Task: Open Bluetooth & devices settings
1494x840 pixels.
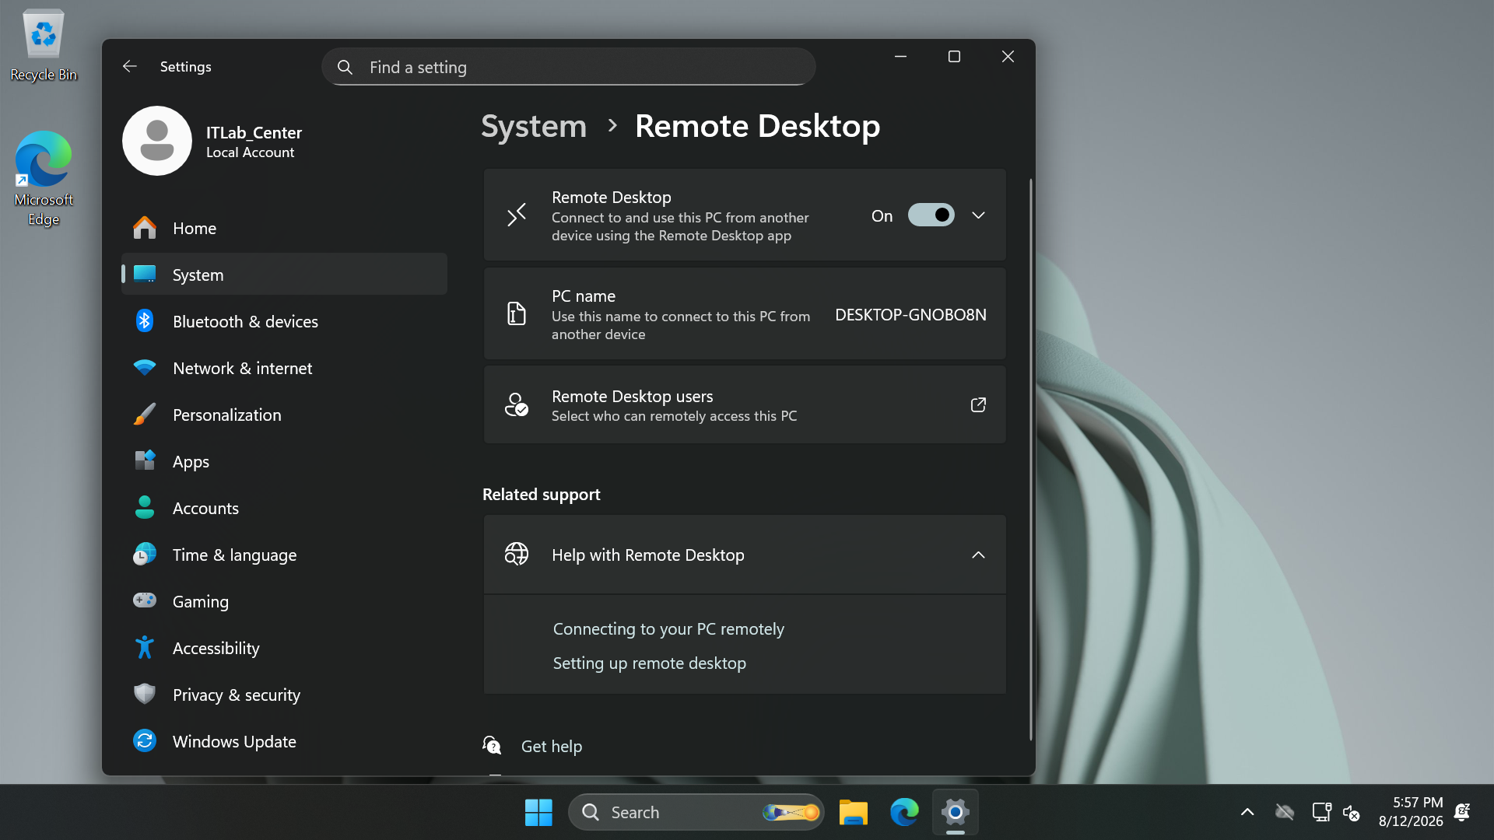Action: click(285, 321)
